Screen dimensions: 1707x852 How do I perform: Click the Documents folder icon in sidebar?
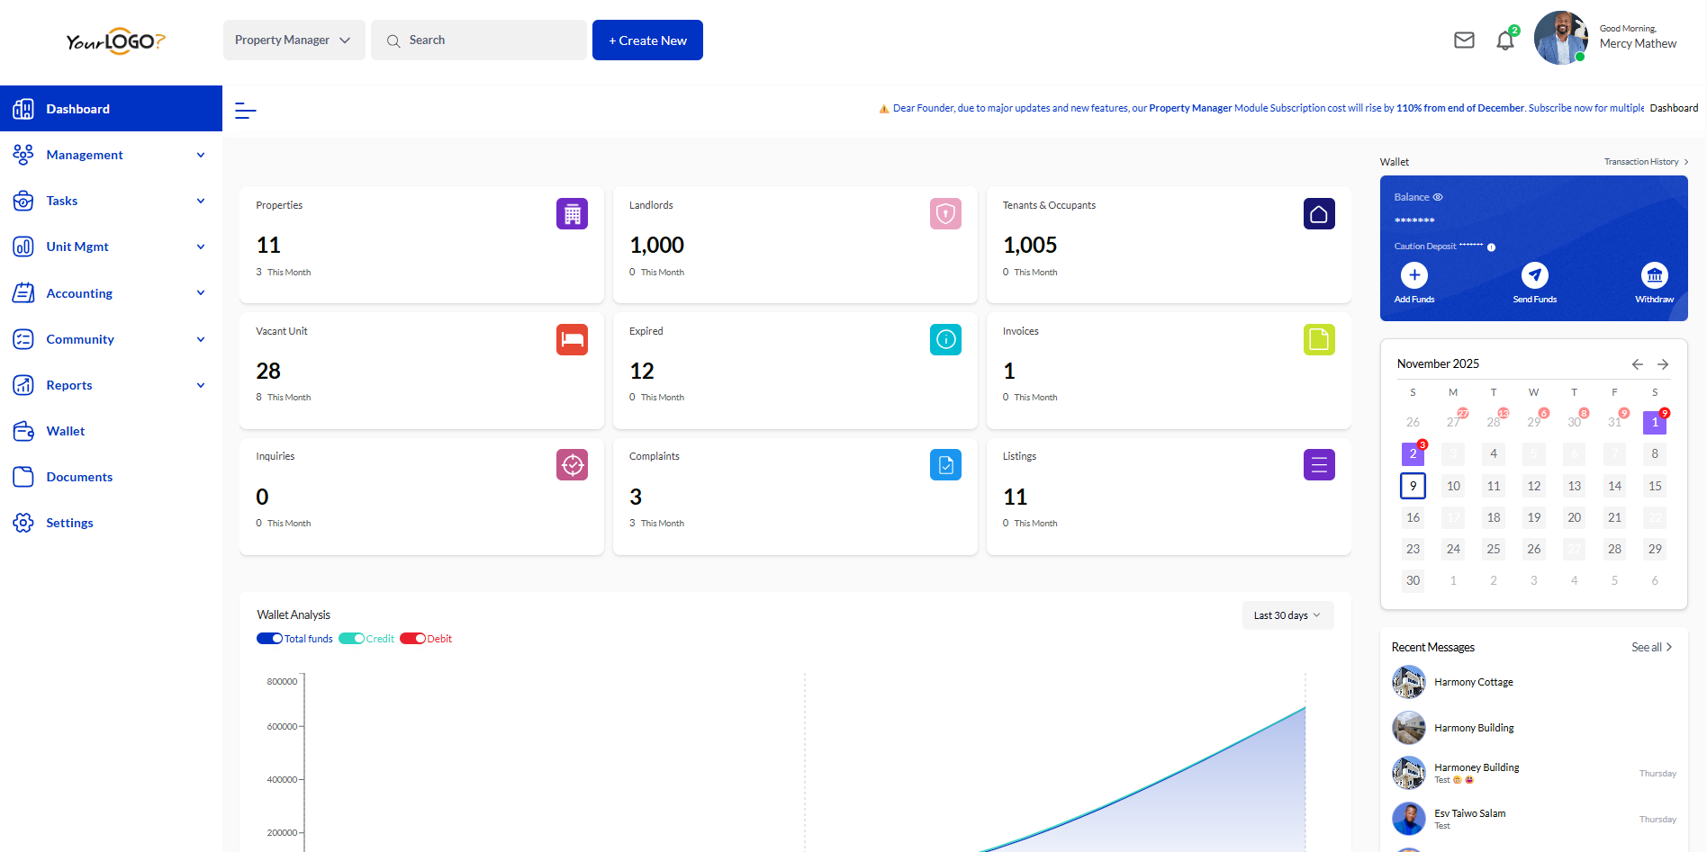pyautogui.click(x=23, y=477)
